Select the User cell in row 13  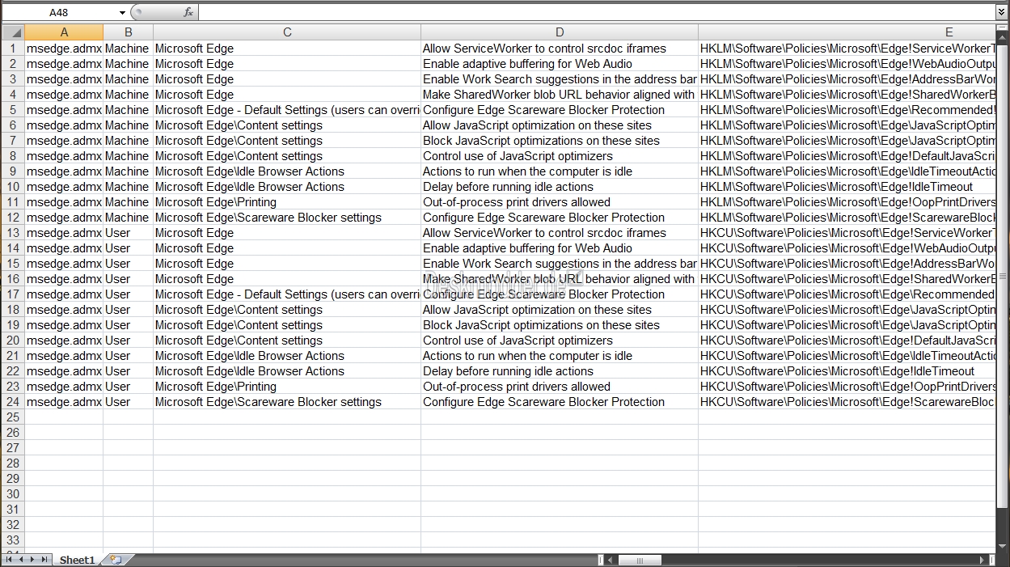point(128,233)
